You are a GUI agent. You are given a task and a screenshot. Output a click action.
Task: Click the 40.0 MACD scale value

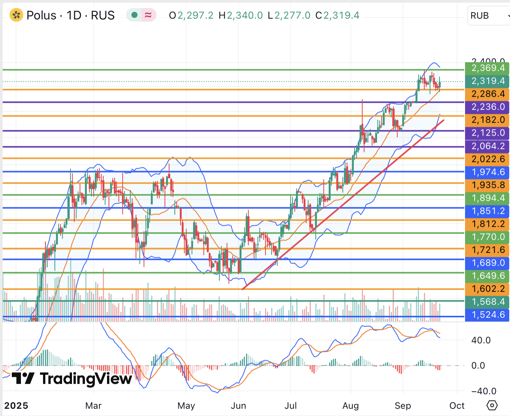(481, 340)
